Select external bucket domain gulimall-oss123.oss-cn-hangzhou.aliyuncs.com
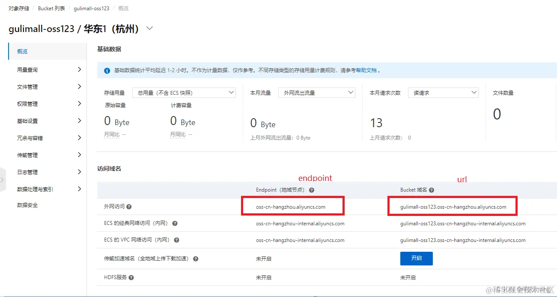This screenshot has height=297, width=557. pos(453,207)
